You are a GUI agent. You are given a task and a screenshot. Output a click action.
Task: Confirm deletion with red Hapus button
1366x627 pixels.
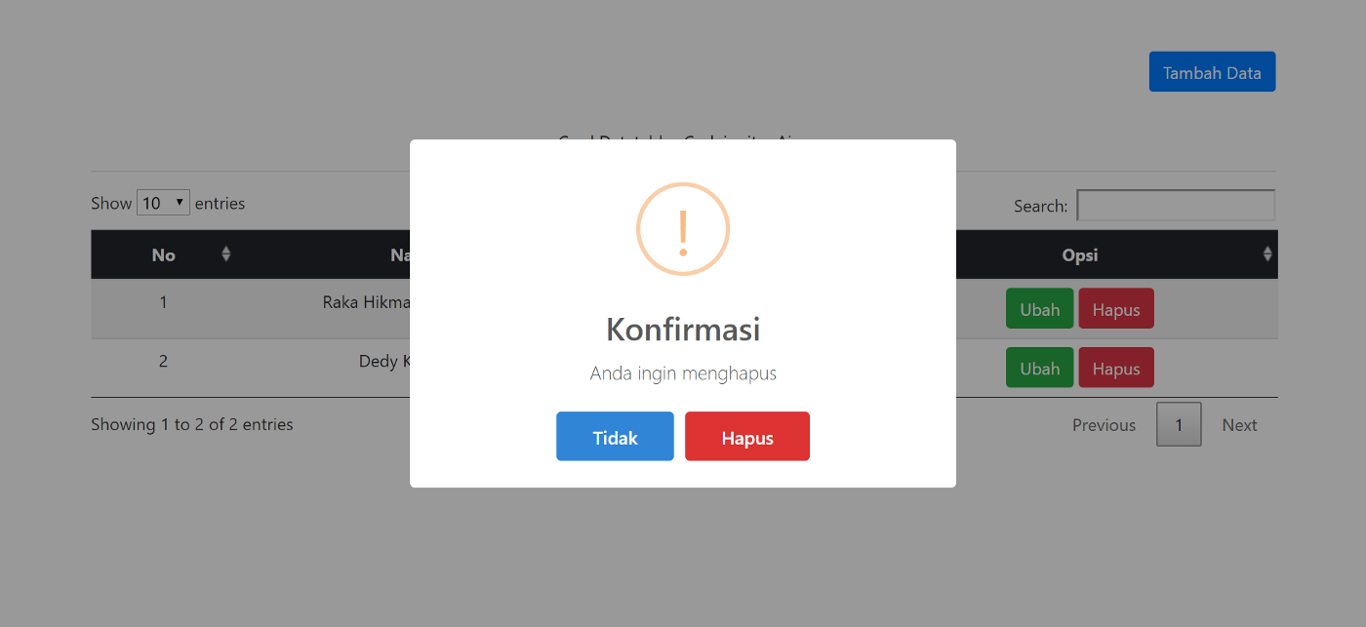tap(747, 436)
